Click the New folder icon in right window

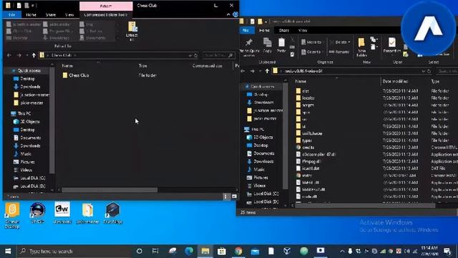tap(361, 47)
